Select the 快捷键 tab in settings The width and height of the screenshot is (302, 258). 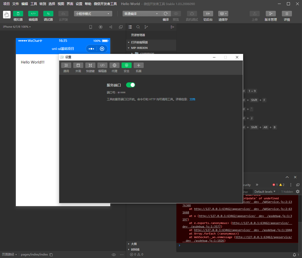[90, 68]
